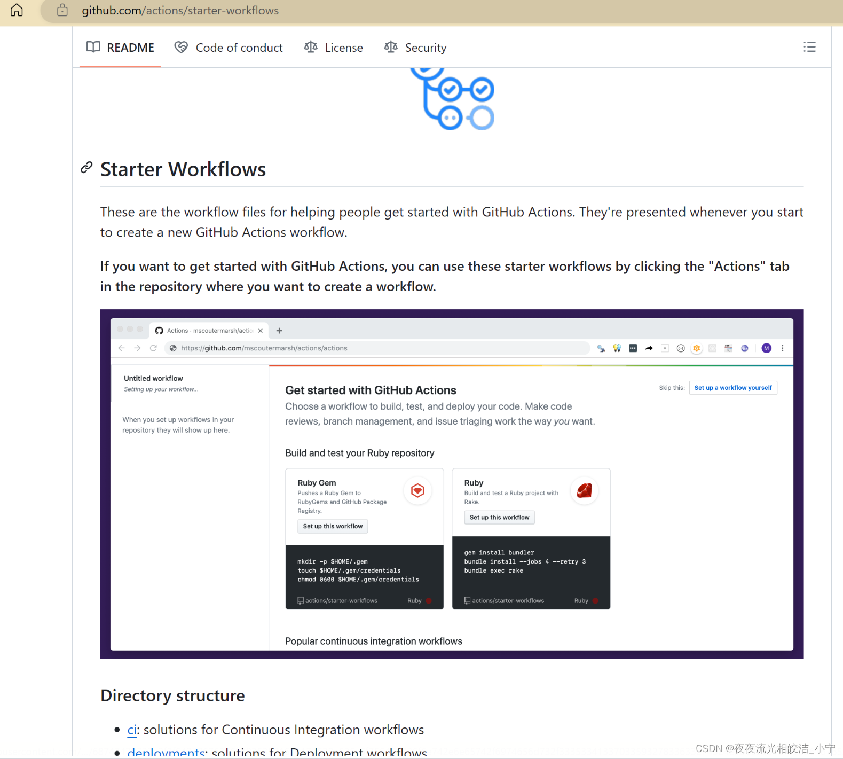This screenshot has height=759, width=843.
Task: Click the 'Starter Workflows' heading
Action: point(183,169)
